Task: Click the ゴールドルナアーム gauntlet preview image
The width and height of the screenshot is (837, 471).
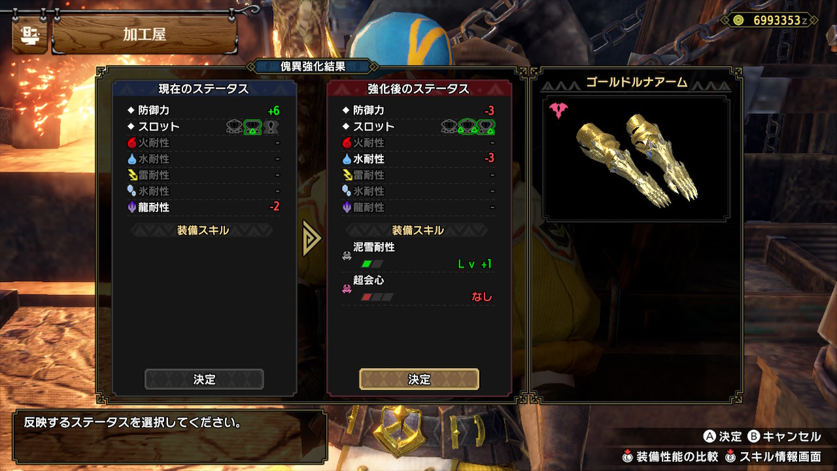Action: point(636,159)
